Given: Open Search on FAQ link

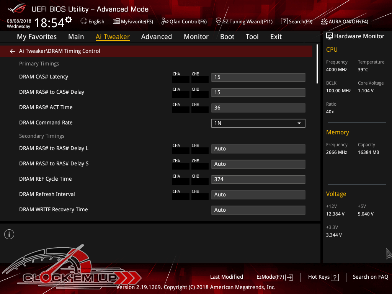Looking at the screenshot, I should (370, 277).
